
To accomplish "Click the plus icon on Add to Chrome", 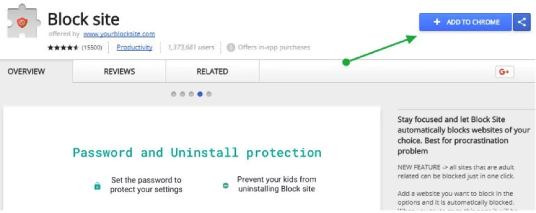I will pos(436,22).
